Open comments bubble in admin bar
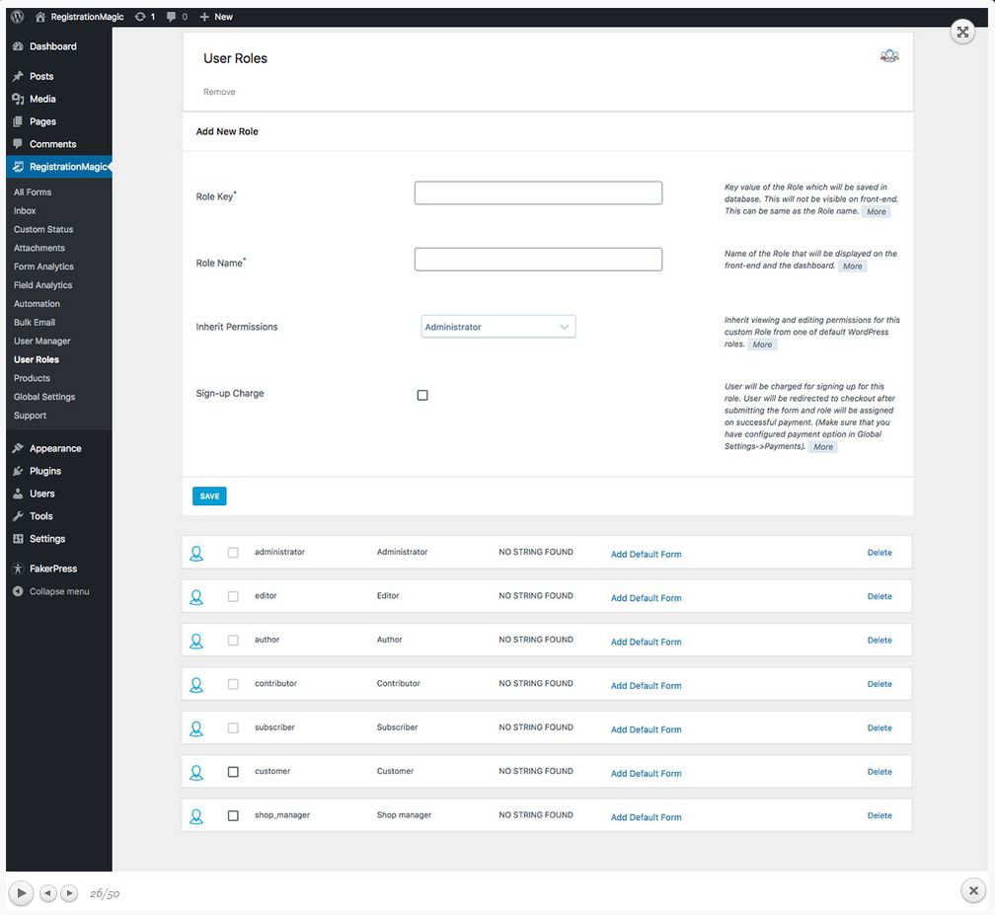Viewport: 995px width, 915px height. coord(172,17)
